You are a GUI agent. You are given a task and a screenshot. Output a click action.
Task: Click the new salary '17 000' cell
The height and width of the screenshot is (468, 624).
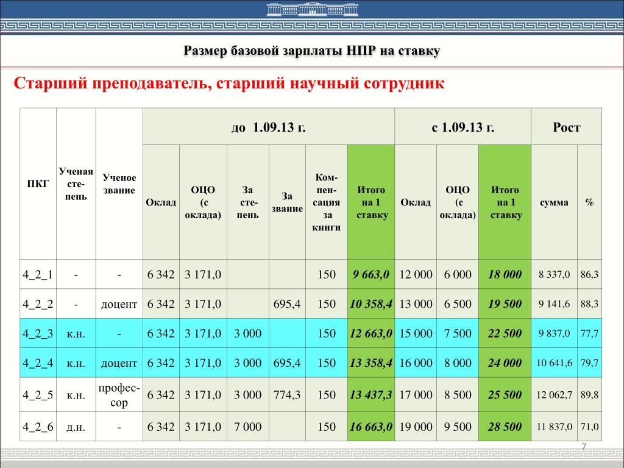[x=416, y=395]
